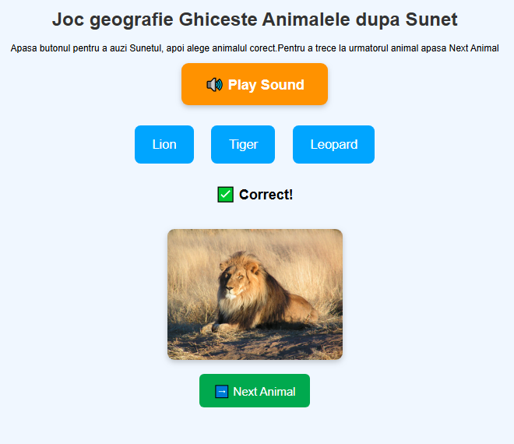Click the words "Next Animal" in the instructions line
Image resolution: width=514 pixels, height=444 pixels.
[x=474, y=48]
